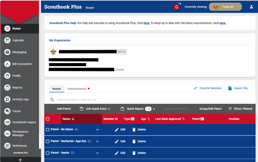Open the Troop 33 unit selector
This screenshot has height=162, width=258.
[x=225, y=7]
